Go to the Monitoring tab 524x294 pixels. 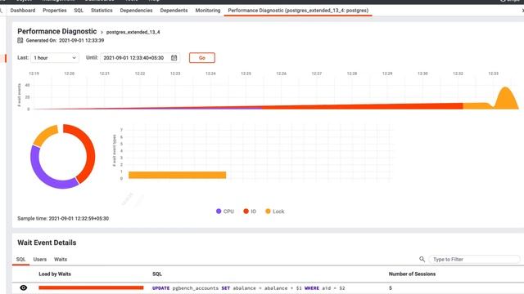(x=208, y=11)
